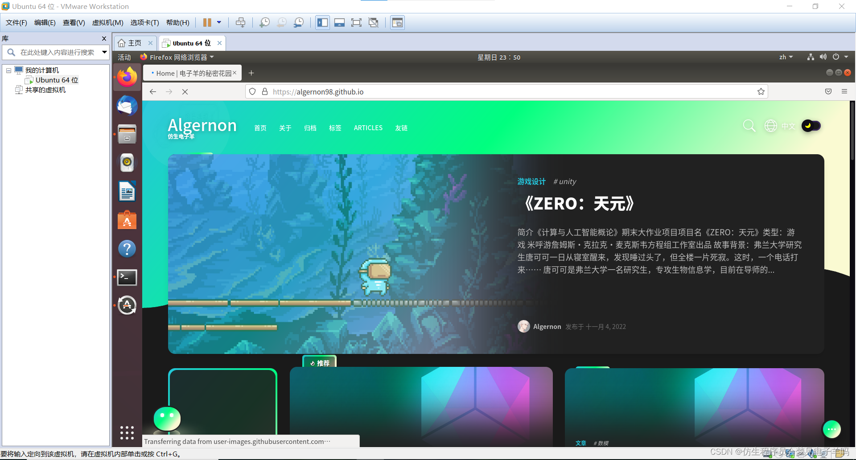856x460 pixels.
Task: Click the Unity mode toolbar icon
Action: 374,22
